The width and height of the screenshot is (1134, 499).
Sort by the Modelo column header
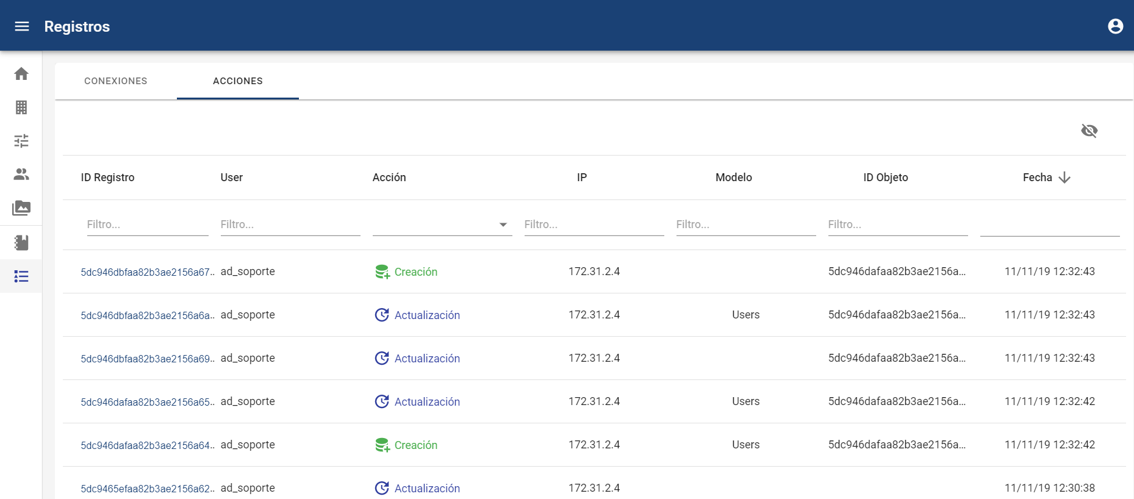point(733,178)
